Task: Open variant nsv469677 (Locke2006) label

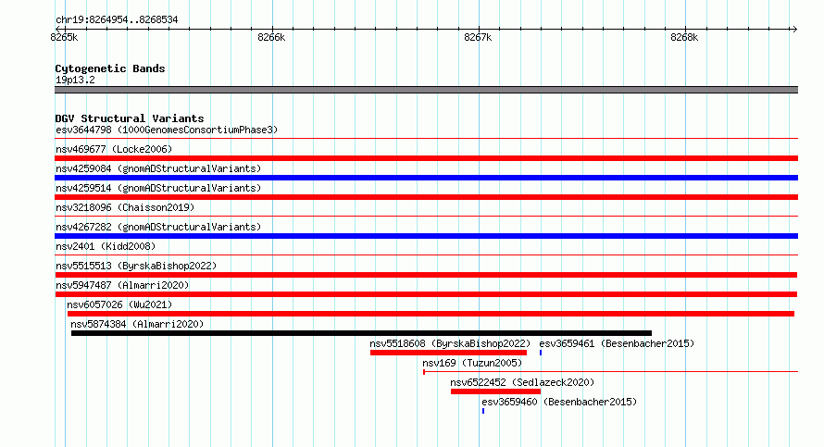Action: [114, 149]
